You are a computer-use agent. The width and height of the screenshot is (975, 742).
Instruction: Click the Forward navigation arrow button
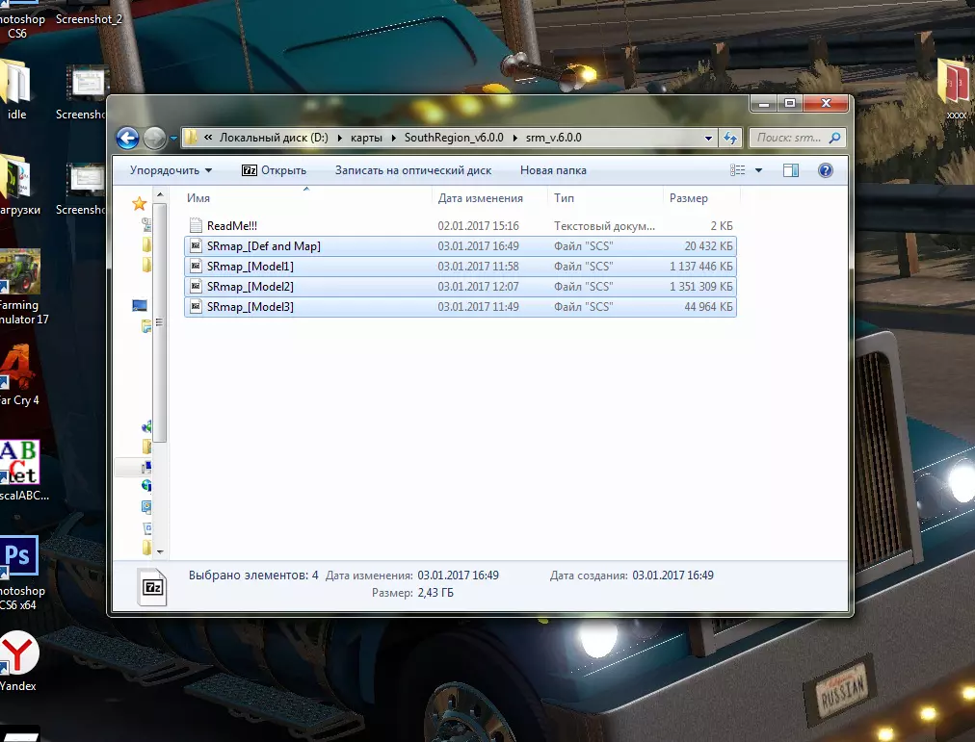click(x=154, y=139)
